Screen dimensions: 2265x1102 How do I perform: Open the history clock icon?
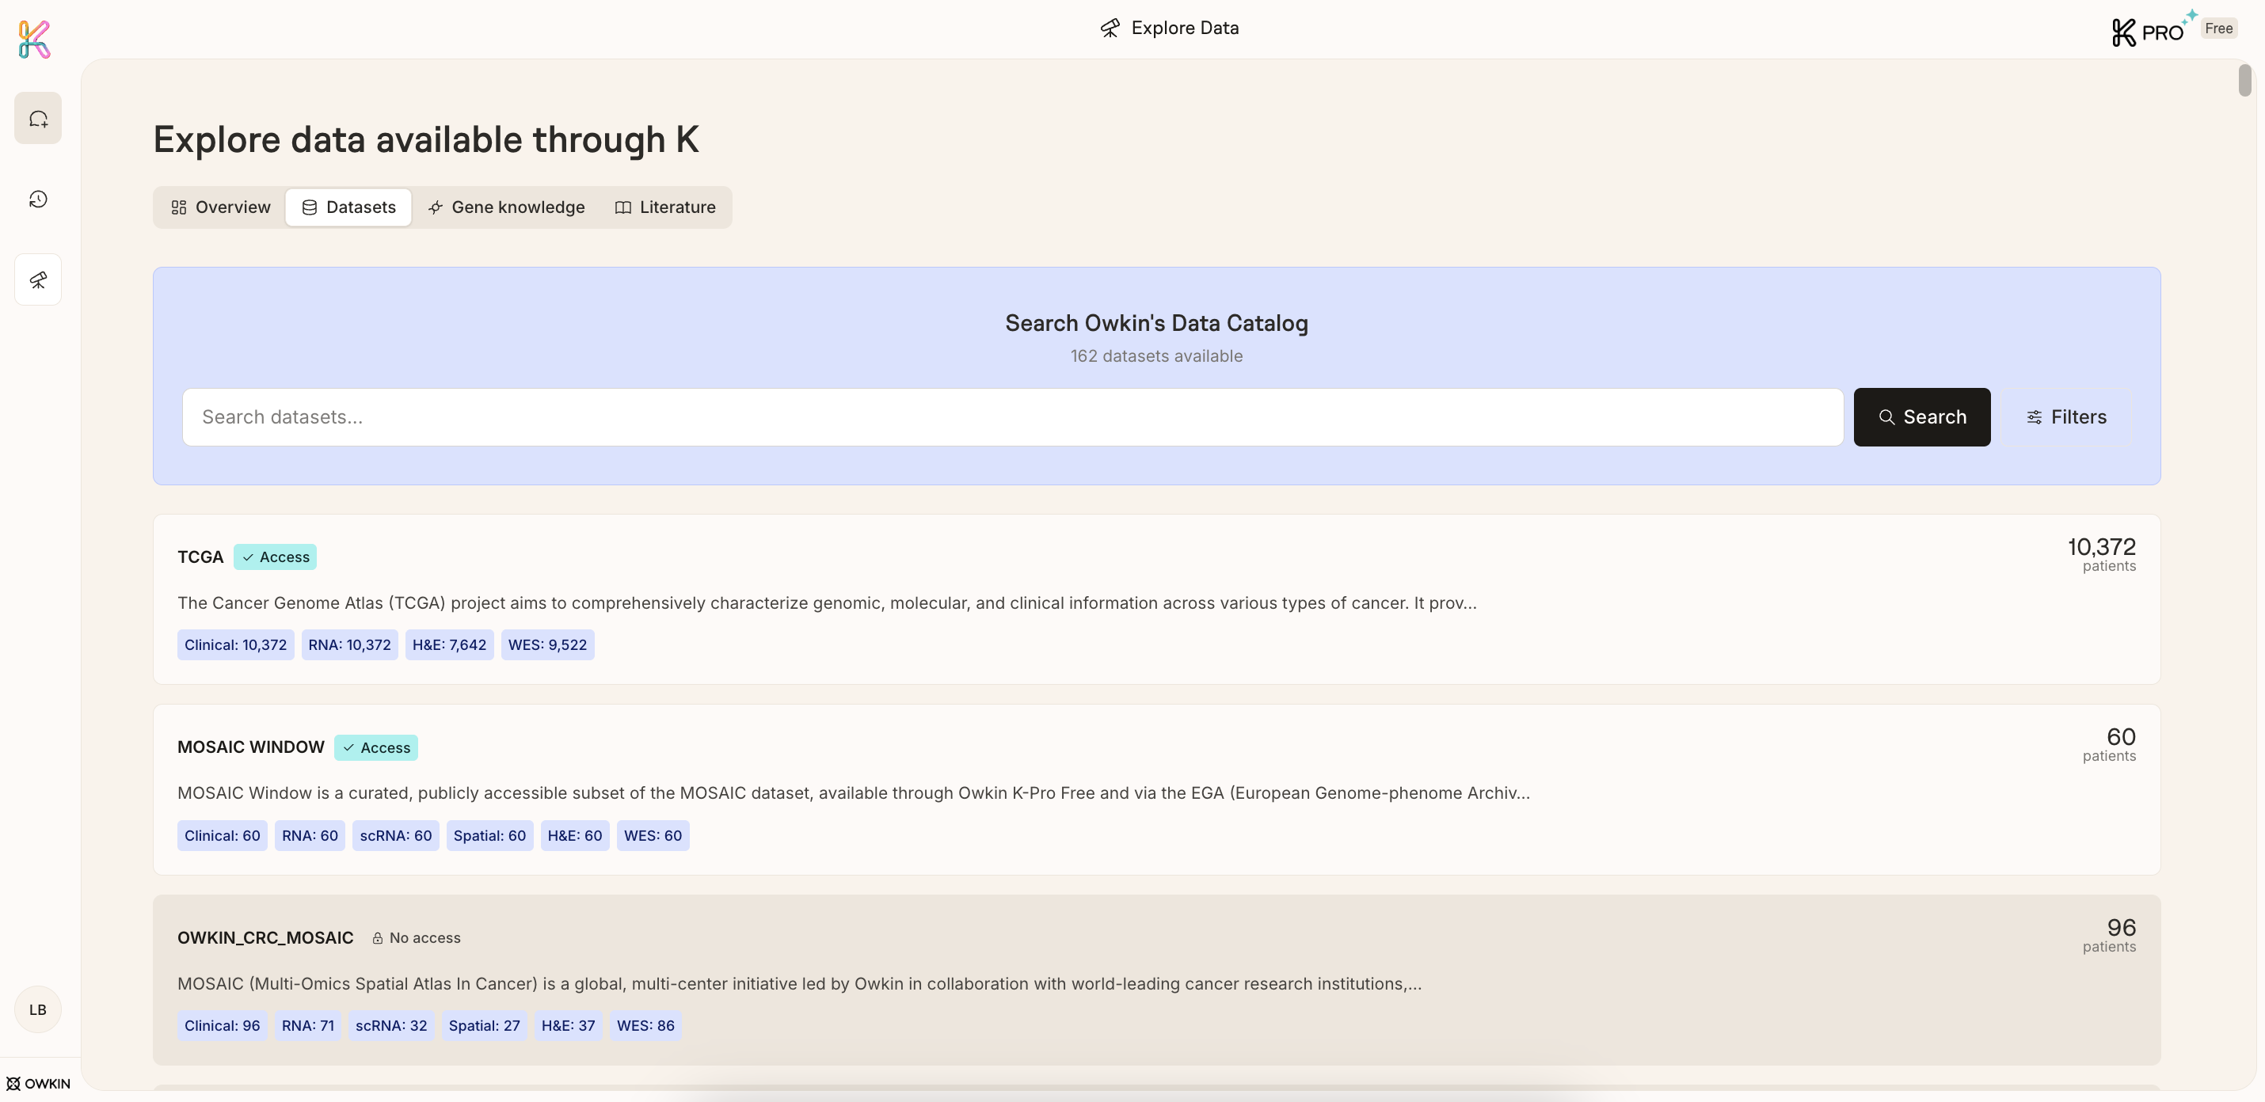38,199
